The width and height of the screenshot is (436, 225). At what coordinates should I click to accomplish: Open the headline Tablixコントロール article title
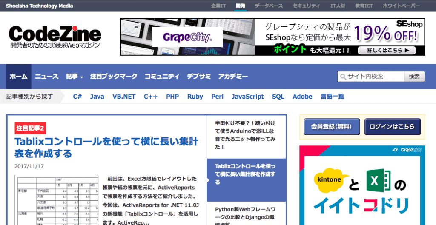[x=106, y=147]
